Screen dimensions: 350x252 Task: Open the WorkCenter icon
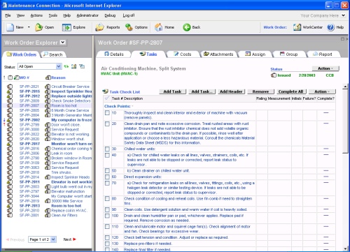[x=297, y=27]
